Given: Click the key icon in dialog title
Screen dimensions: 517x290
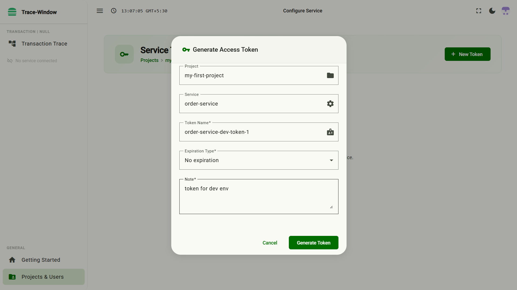Looking at the screenshot, I should pyautogui.click(x=186, y=50).
